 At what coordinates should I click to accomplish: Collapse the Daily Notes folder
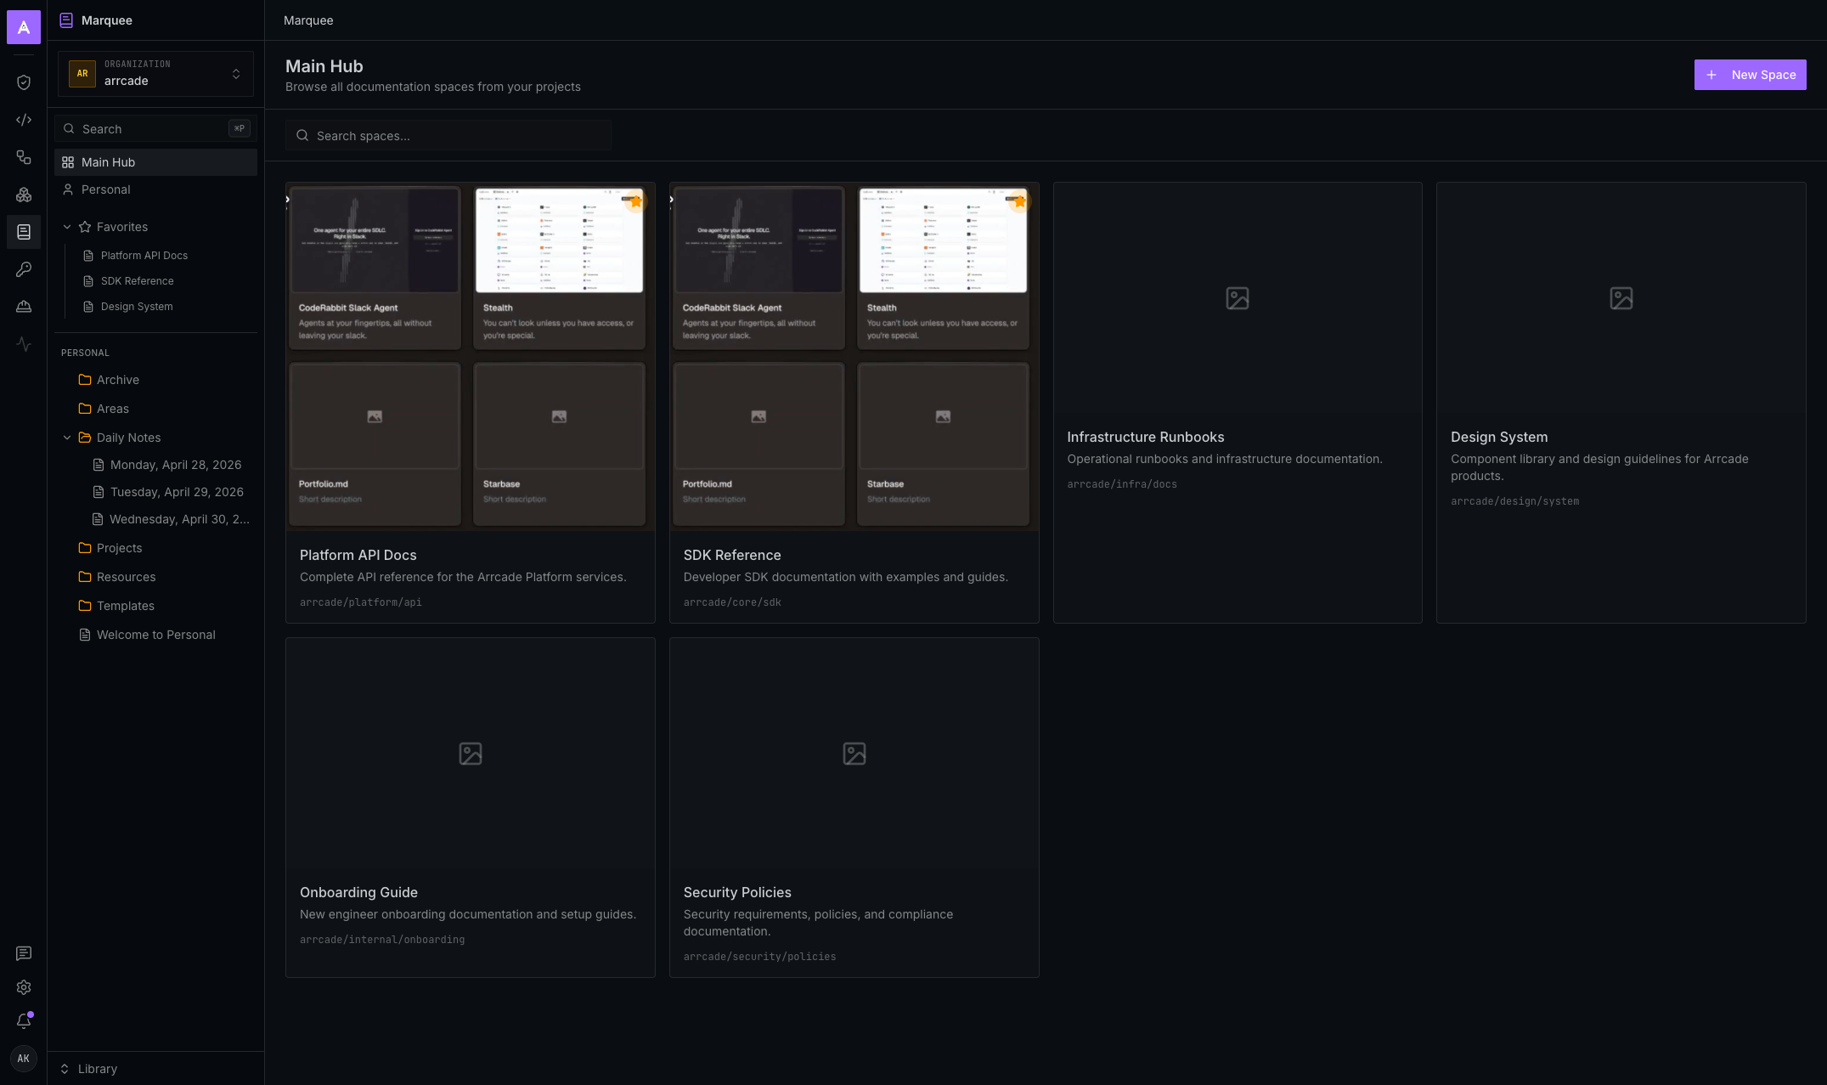[67, 438]
